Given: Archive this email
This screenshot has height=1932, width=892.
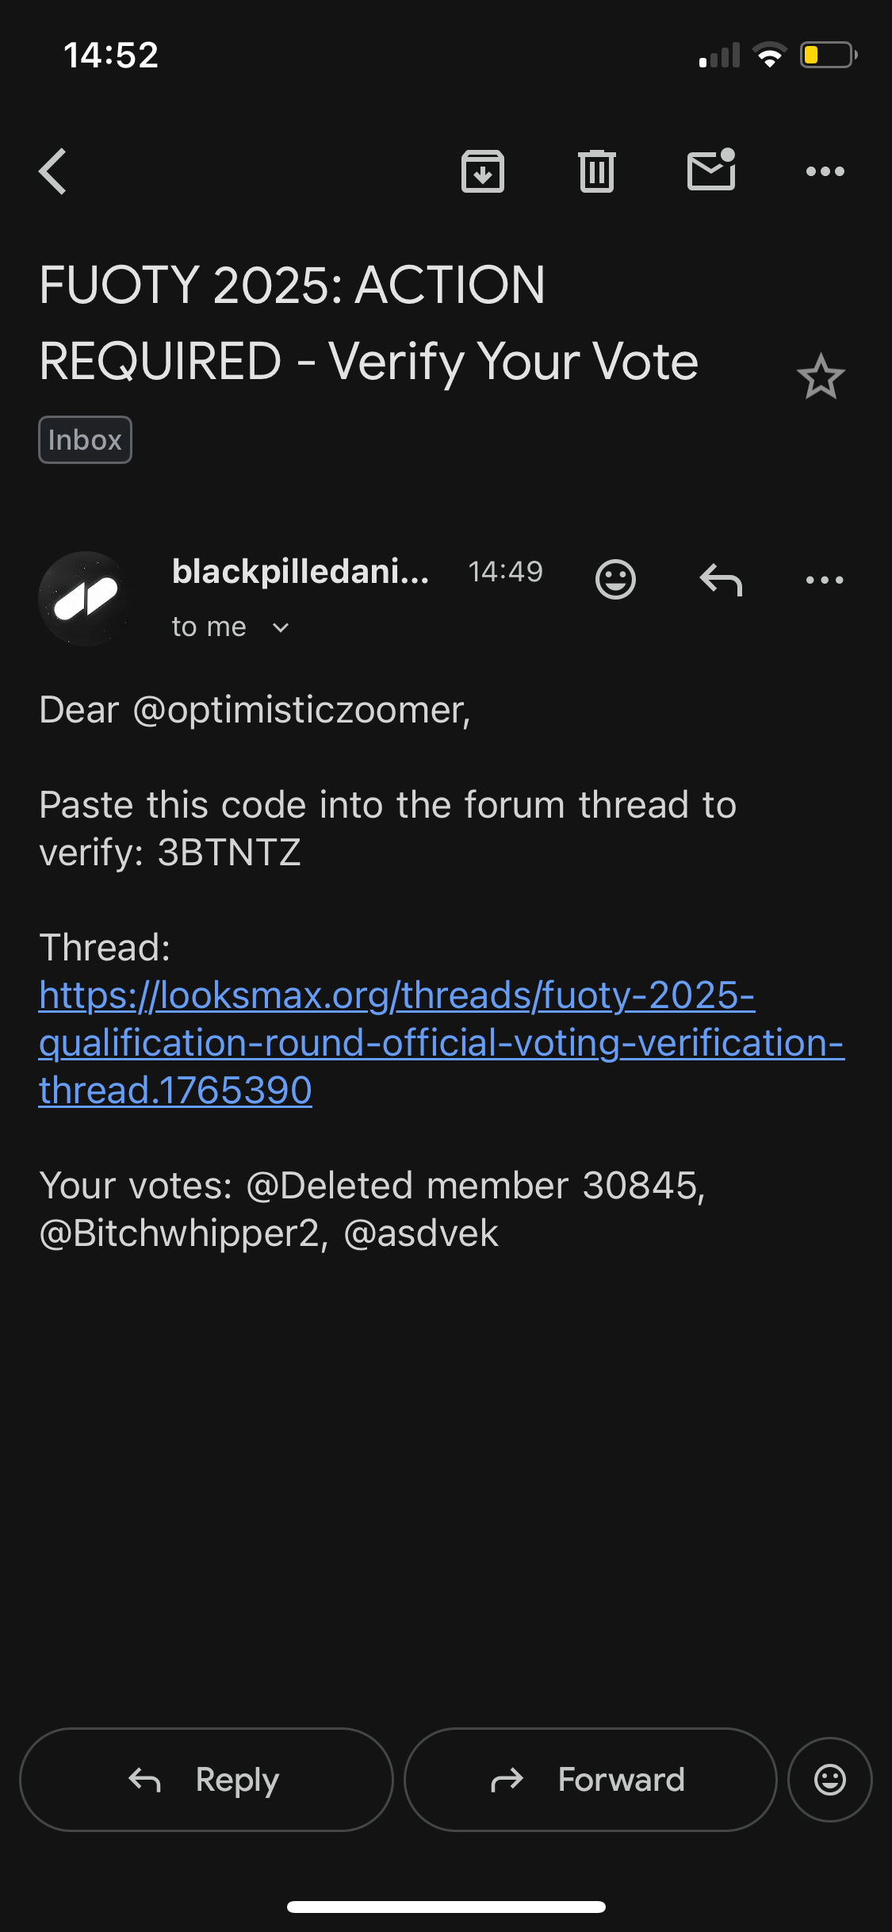Looking at the screenshot, I should pos(483,171).
